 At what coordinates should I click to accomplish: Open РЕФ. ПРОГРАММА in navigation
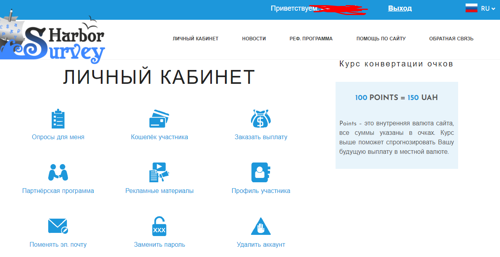pos(311,39)
